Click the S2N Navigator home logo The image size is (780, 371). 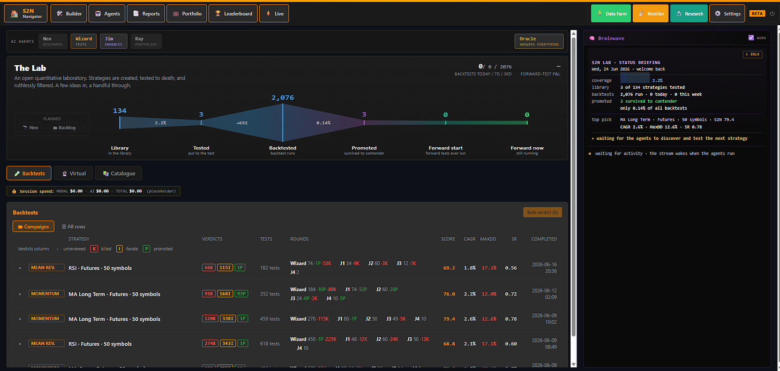tap(26, 13)
